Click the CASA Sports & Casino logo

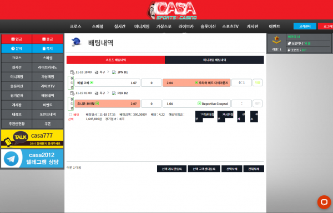(171, 10)
